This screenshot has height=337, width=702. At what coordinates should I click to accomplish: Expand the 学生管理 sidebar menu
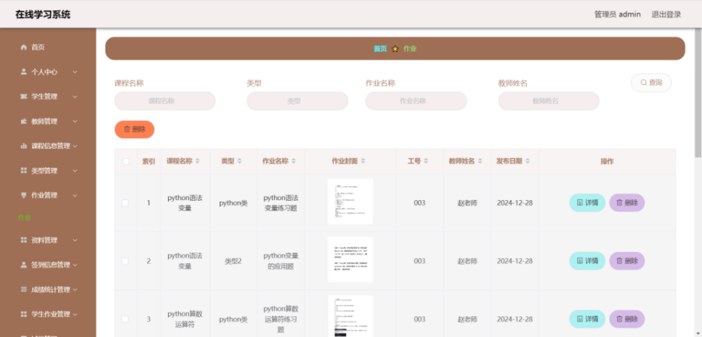[75, 96]
